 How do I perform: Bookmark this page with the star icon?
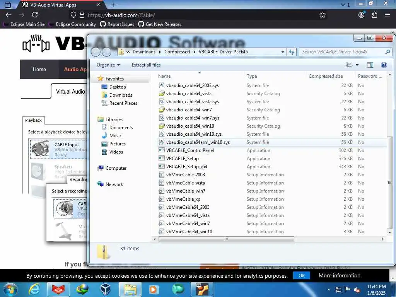point(322,15)
